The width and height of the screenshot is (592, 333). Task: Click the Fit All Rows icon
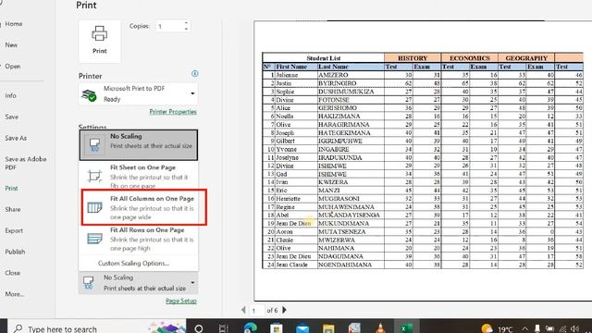point(94,239)
